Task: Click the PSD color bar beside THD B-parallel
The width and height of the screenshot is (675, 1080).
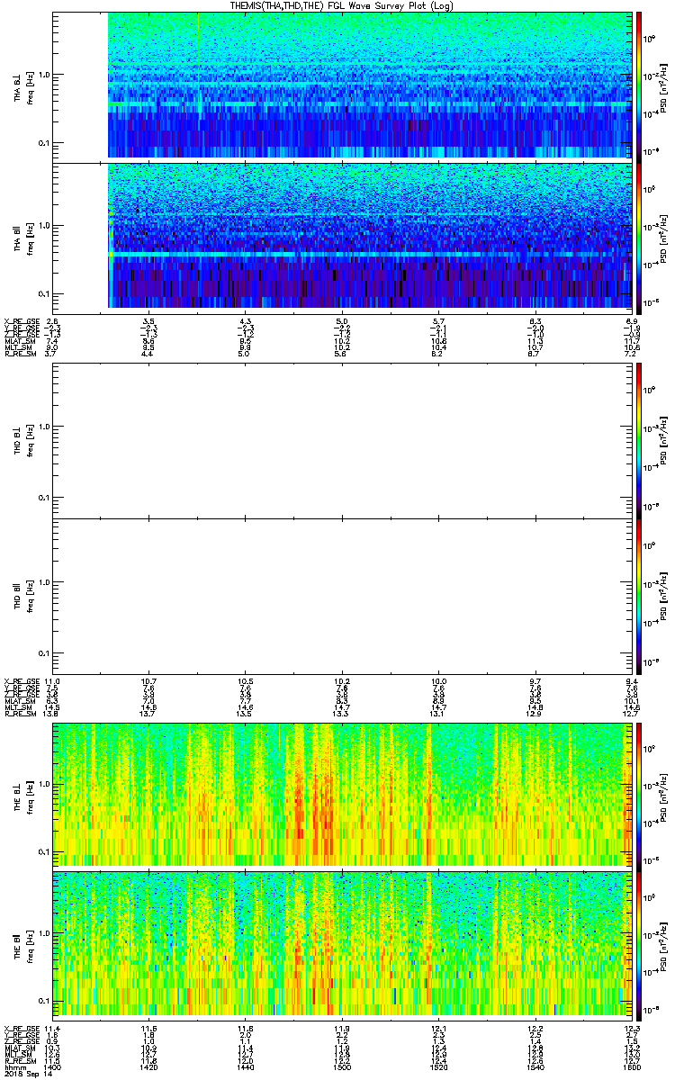Action: click(640, 596)
